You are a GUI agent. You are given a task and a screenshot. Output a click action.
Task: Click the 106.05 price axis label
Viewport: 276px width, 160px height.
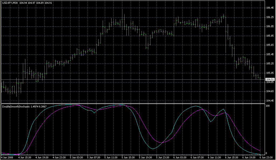pos(270,26)
